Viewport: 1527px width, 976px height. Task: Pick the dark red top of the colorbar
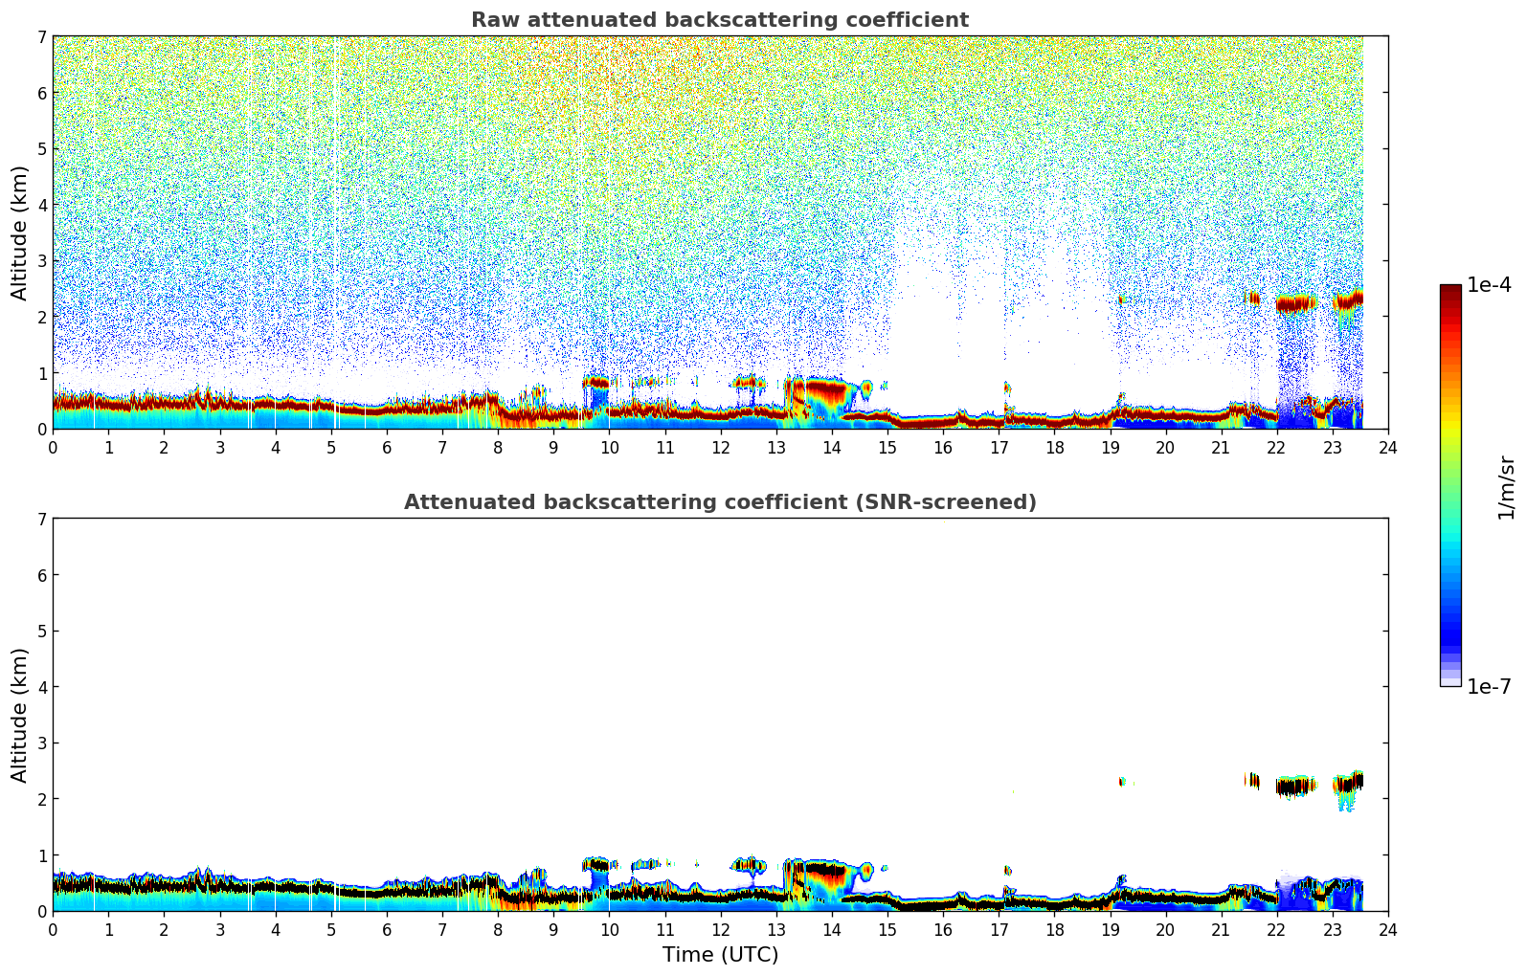click(x=1450, y=292)
